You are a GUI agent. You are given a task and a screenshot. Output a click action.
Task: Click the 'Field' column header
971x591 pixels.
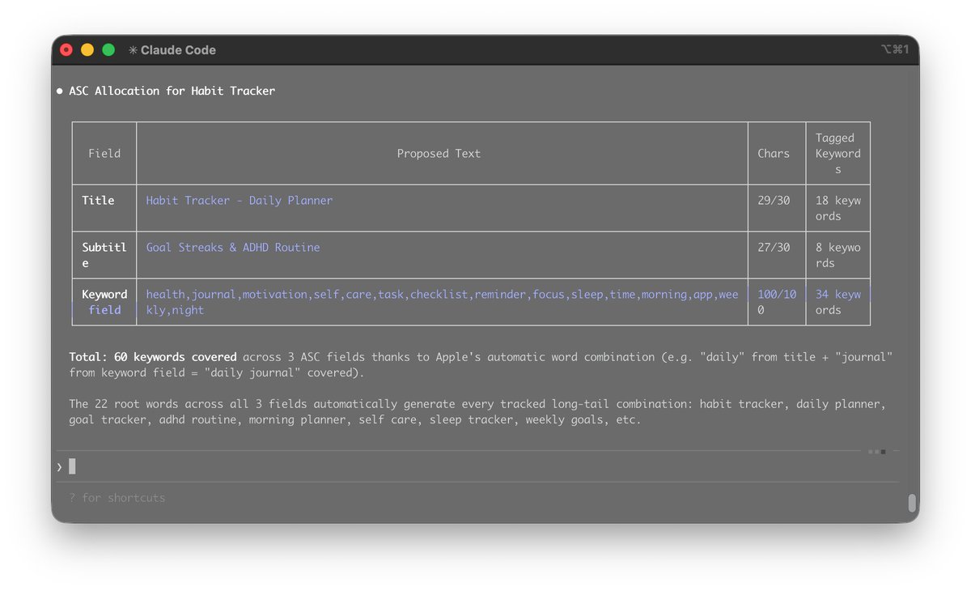104,154
